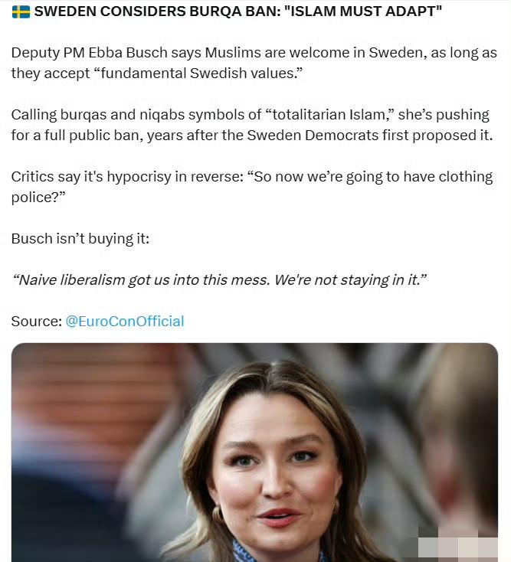Click the paragraph starting "Critics say it's hypocrisy"
The width and height of the screenshot is (511, 562).
click(252, 187)
